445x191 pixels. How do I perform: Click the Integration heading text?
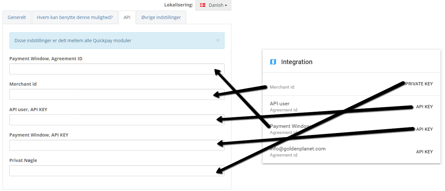(297, 62)
